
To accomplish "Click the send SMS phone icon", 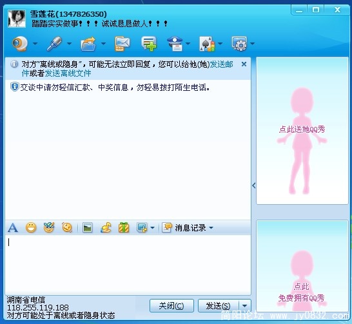I will click(122, 44).
